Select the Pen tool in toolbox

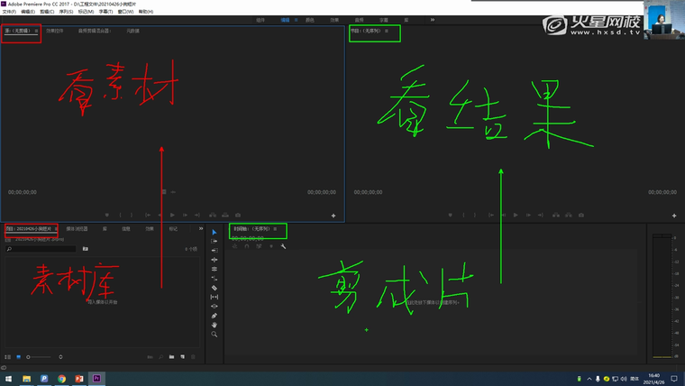[x=214, y=316]
